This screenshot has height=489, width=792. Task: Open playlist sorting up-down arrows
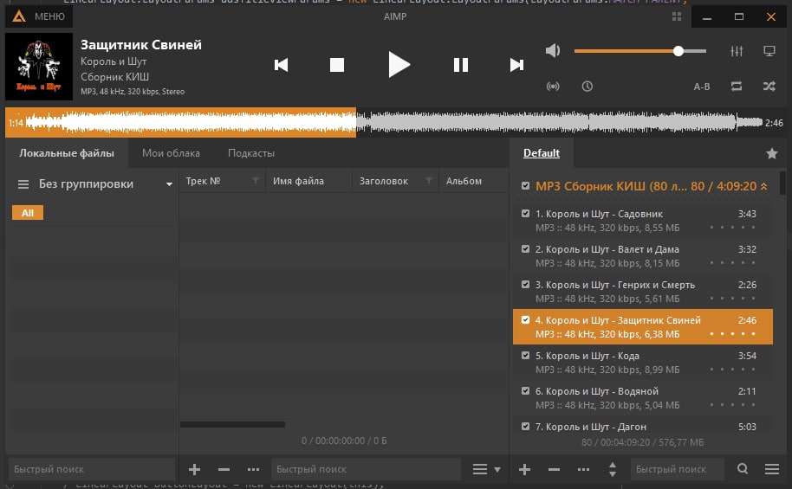point(612,469)
